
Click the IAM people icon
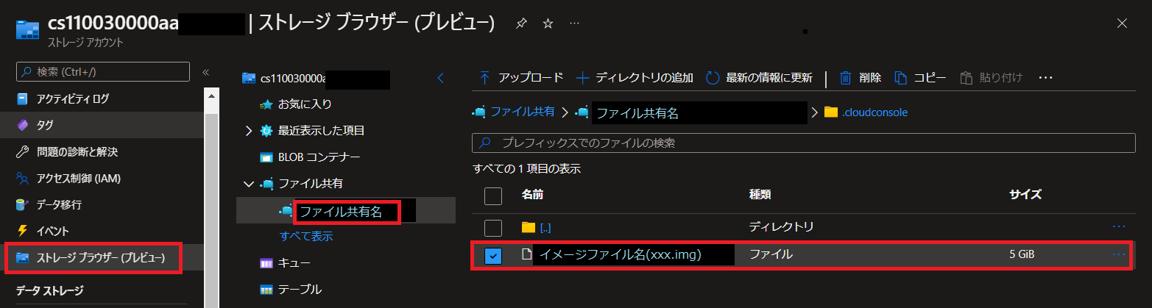[22, 178]
